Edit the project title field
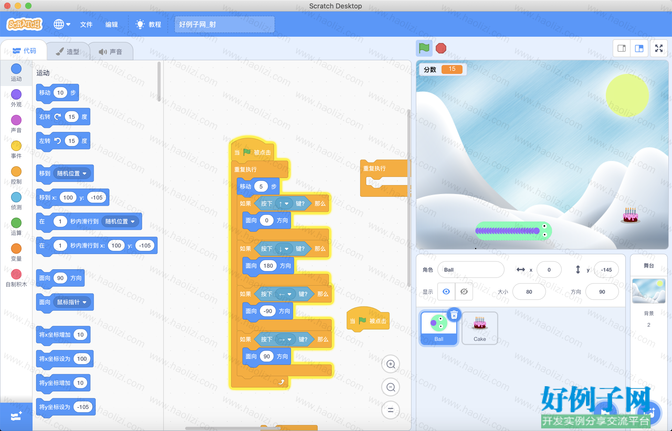This screenshot has width=672, height=431. [x=224, y=24]
